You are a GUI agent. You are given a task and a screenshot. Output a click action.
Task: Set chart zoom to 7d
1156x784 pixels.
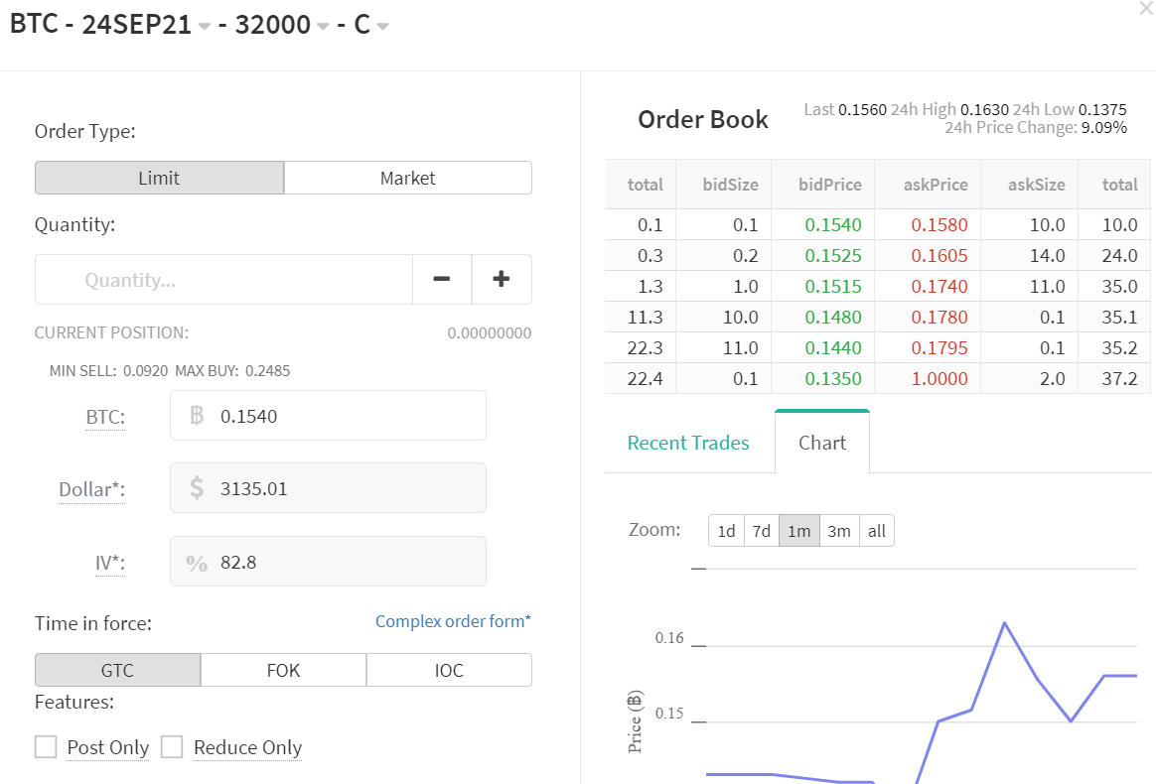pos(762,530)
